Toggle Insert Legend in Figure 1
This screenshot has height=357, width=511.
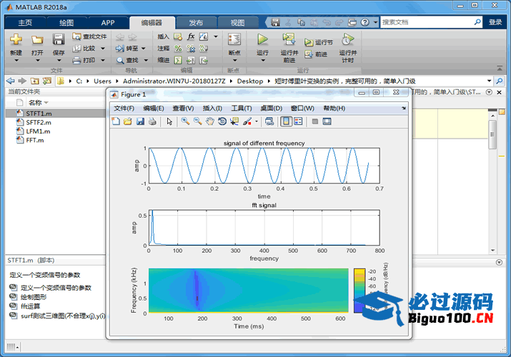[x=298, y=121]
